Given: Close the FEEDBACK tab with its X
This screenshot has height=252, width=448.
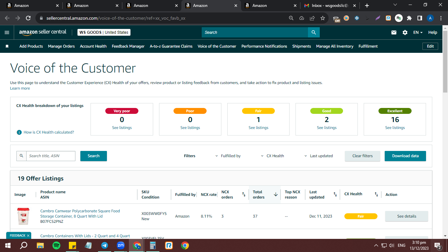Looking at the screenshot, I should tap(28, 236).
